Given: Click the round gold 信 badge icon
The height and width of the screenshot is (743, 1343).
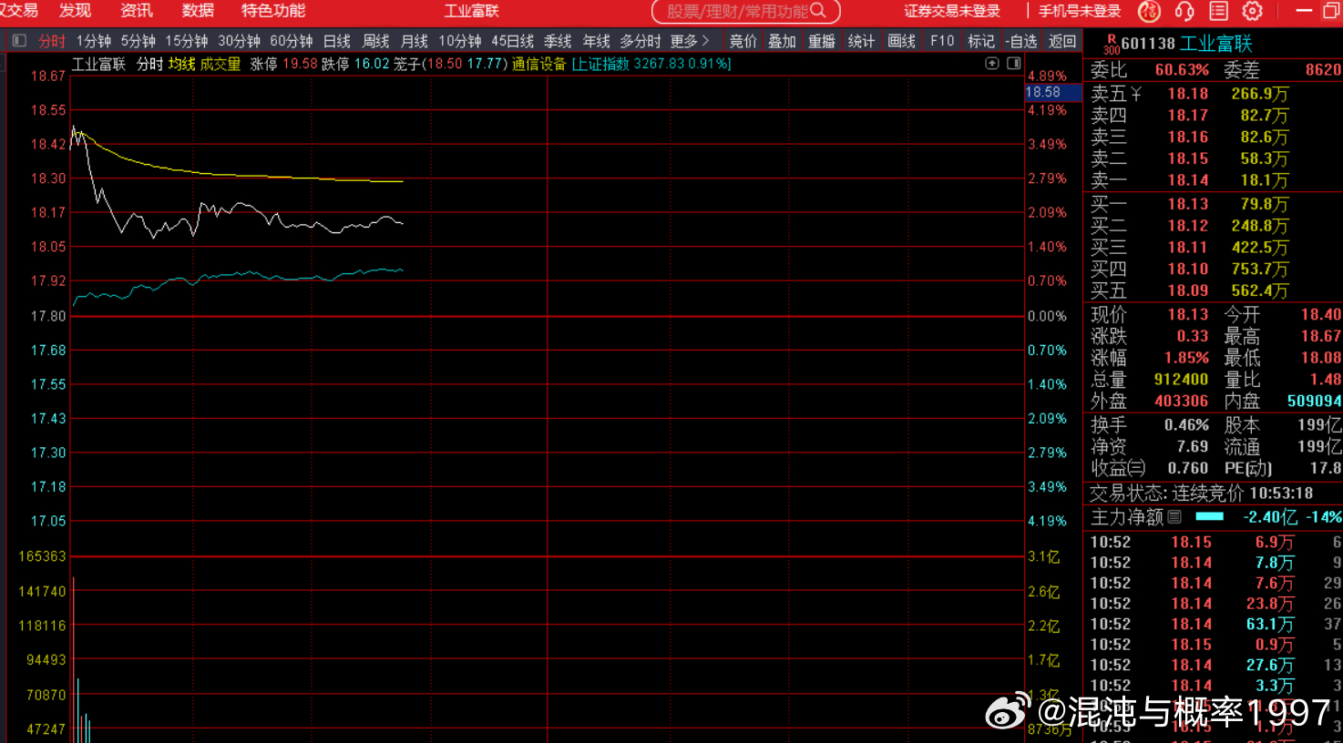Looking at the screenshot, I should point(1149,11).
